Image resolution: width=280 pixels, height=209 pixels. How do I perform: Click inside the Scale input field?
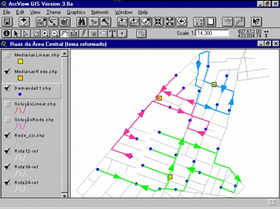click(x=212, y=33)
